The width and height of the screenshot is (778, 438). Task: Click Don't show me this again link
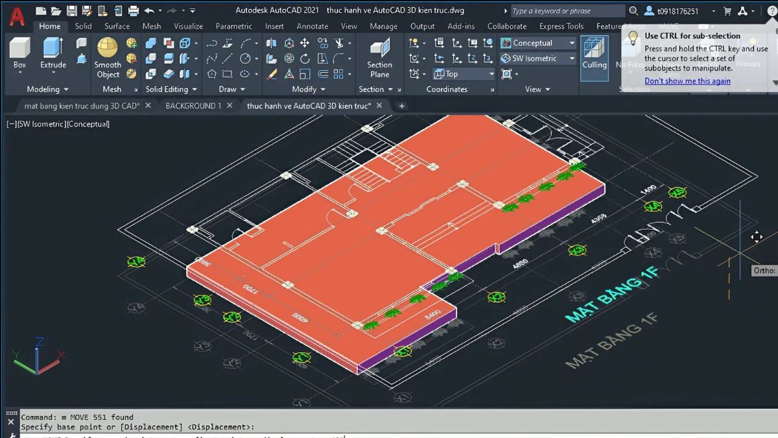[x=687, y=81]
